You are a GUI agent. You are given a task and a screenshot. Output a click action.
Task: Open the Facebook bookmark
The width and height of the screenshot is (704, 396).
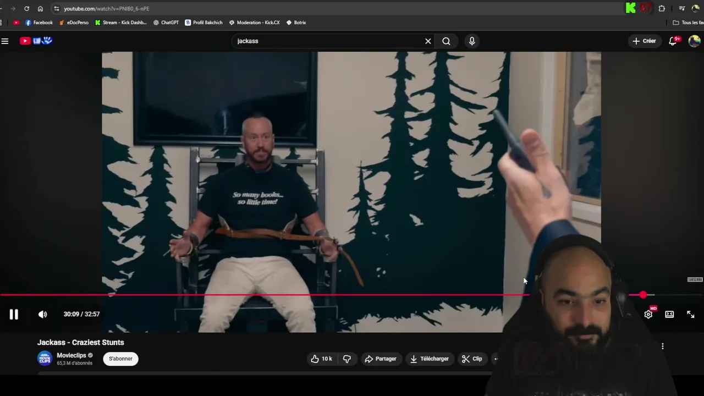coord(38,23)
